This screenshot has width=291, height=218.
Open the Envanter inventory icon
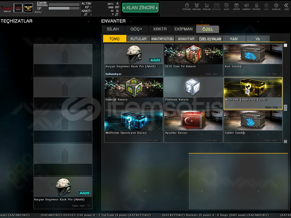(216, 7)
